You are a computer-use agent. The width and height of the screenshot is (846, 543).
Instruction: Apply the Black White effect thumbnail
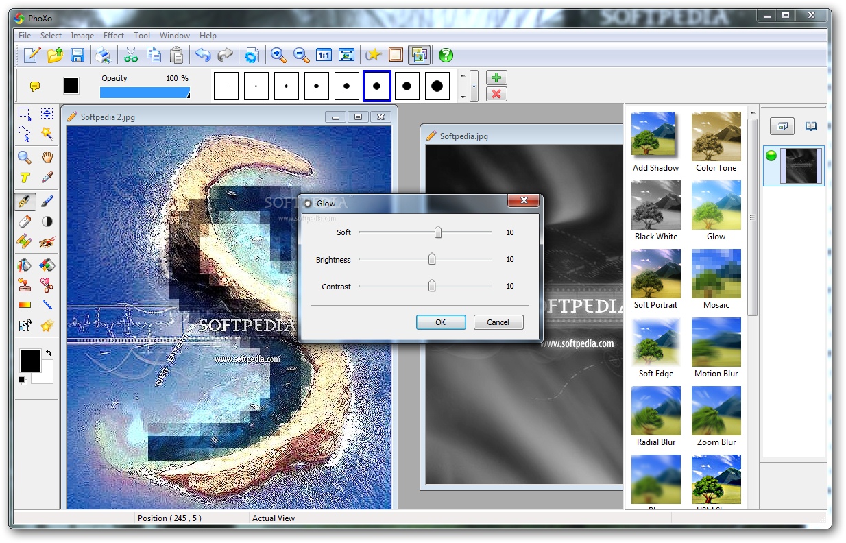click(x=656, y=204)
